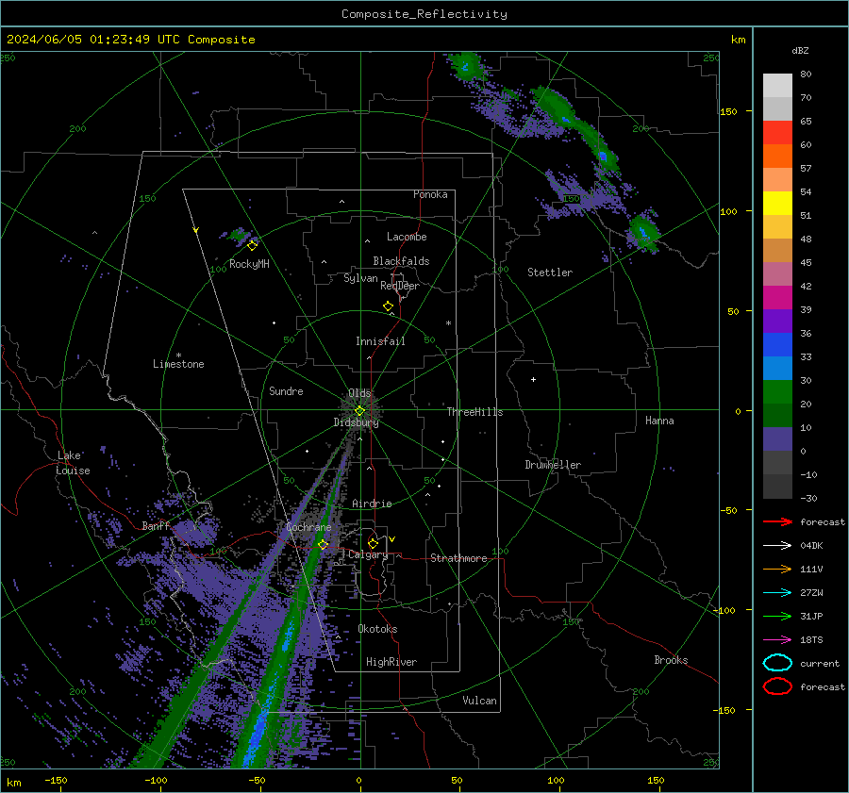Click the Drumheller label
The height and width of the screenshot is (793, 849).
(553, 465)
